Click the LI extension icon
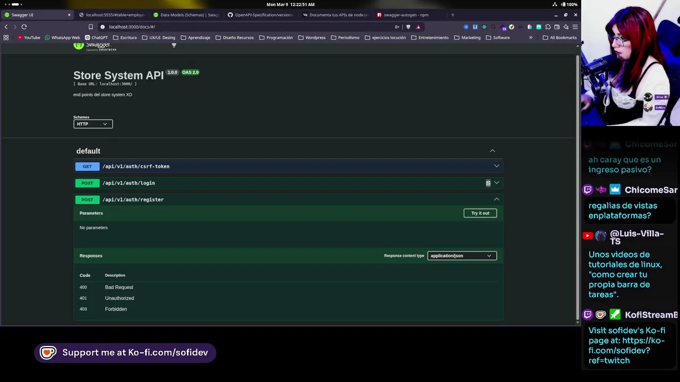680x382 pixels. click(x=475, y=27)
